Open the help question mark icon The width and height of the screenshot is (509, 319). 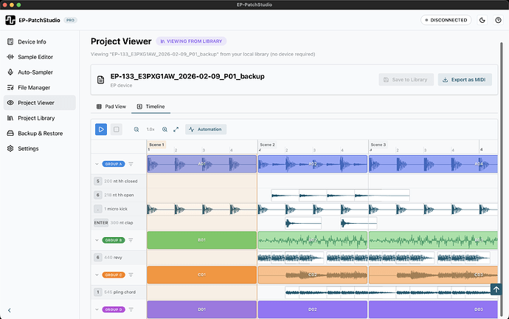tap(498, 20)
